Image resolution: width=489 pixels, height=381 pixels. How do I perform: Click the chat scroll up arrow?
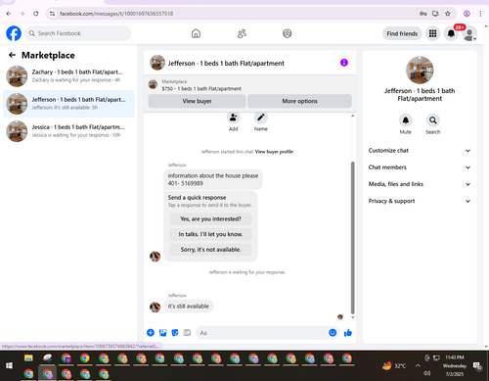352,116
